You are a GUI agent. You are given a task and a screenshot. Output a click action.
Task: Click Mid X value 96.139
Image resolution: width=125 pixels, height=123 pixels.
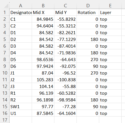click(x=43, y=93)
